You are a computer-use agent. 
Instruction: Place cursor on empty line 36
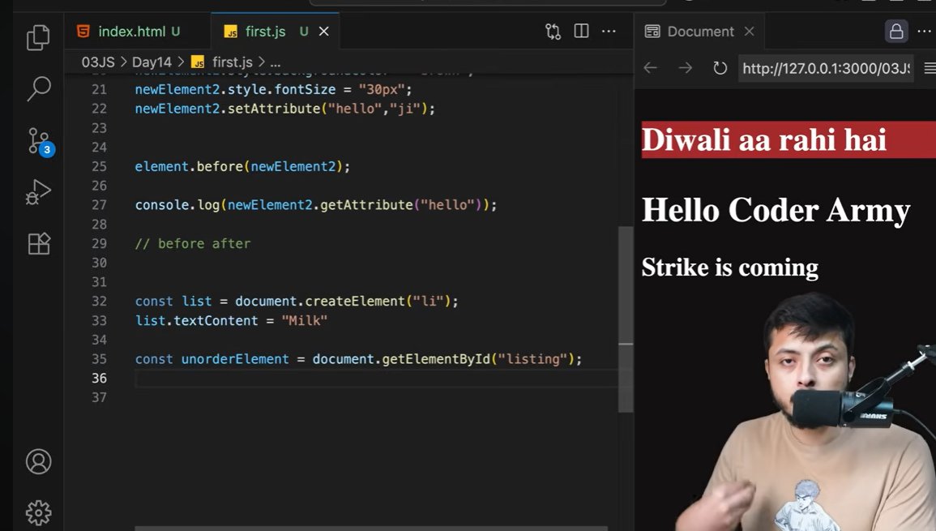(376, 378)
